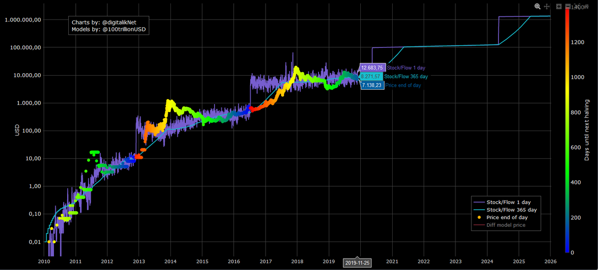Click the 1200 tick on the color bar

coord(578,42)
